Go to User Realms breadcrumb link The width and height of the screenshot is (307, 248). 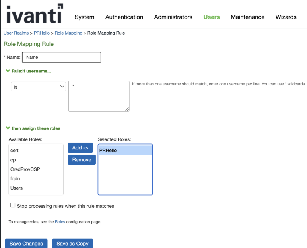16,33
